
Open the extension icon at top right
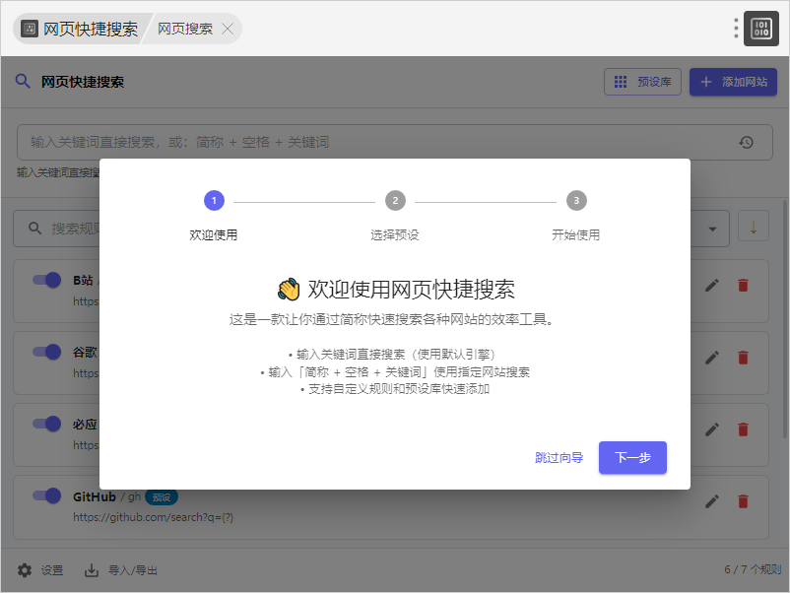(760, 29)
